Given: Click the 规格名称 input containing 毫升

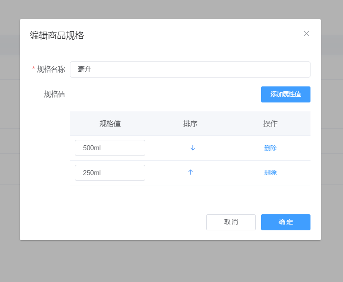Looking at the screenshot, I should click(x=190, y=69).
